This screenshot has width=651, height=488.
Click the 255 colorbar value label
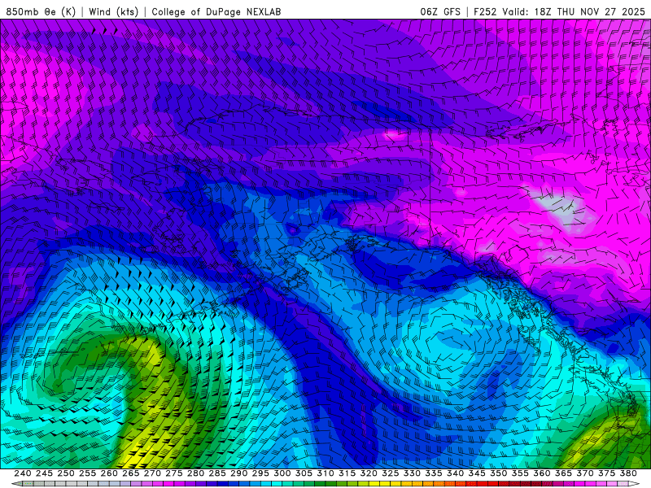(87, 473)
